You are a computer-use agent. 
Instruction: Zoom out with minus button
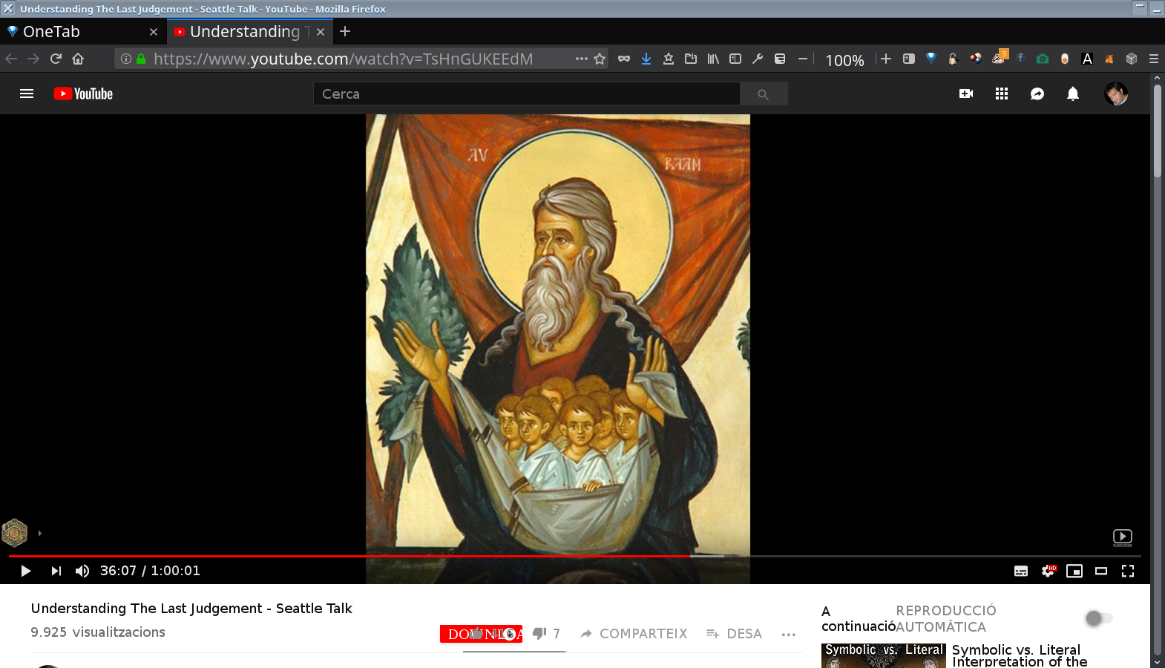tap(802, 59)
